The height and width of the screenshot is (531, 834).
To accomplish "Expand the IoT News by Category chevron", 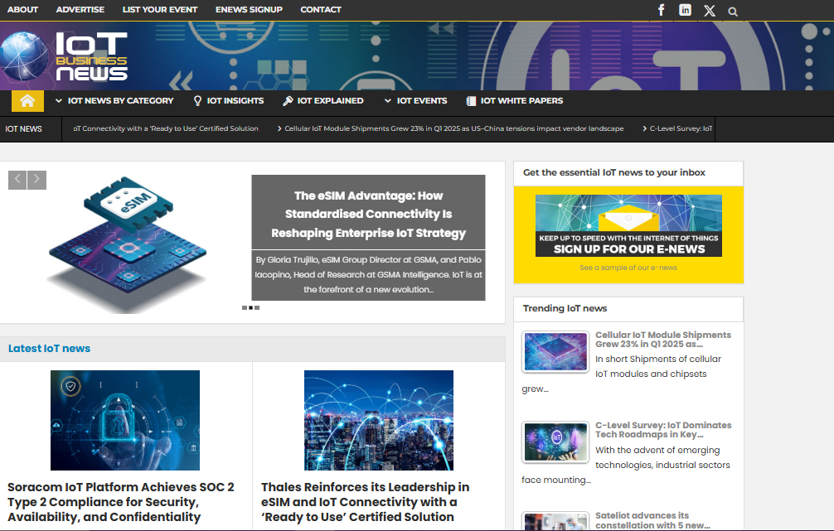I will pos(59,100).
